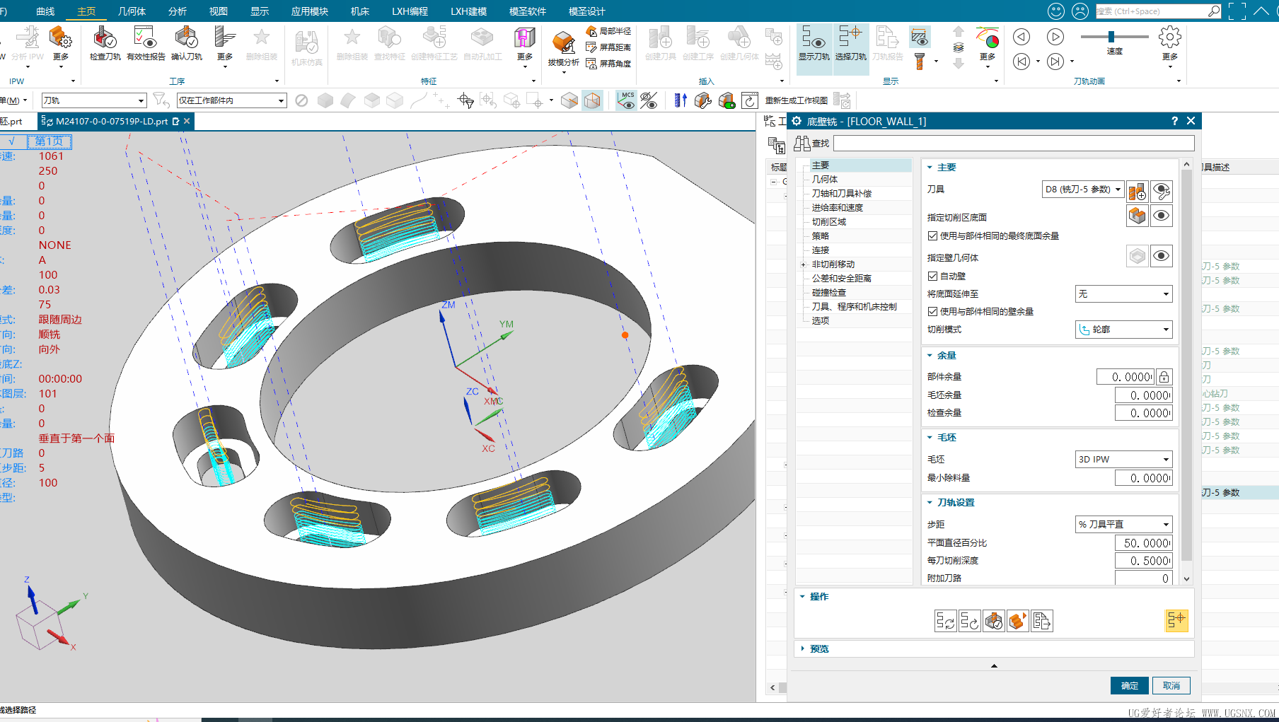
Task: Select 碰撞检查 in the dialog tree
Action: 829,293
